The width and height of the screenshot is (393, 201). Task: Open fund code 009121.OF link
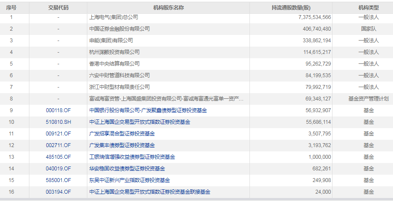[58, 134]
